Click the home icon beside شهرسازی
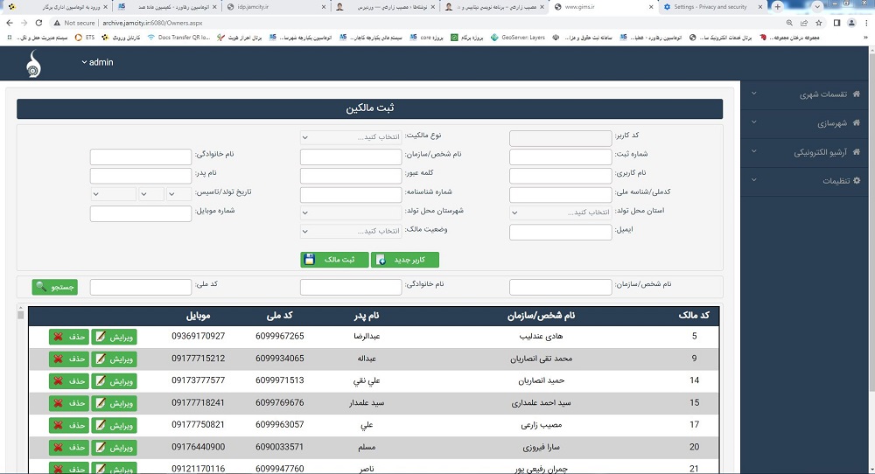Viewport: 875px width, 474px height. pyautogui.click(x=857, y=122)
